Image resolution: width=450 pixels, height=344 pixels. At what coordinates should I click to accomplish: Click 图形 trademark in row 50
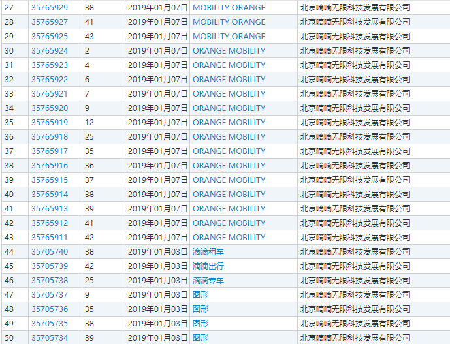[x=201, y=337]
